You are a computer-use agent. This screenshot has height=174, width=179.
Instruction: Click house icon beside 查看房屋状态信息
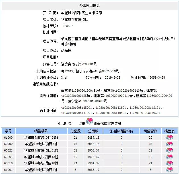(89, 121)
